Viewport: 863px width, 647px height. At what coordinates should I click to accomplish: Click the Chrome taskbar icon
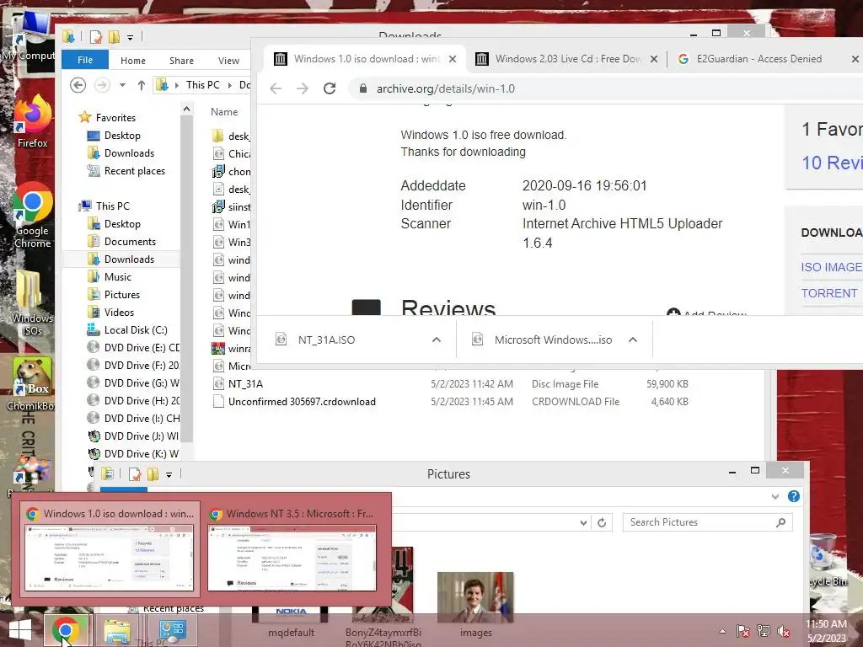point(66,630)
